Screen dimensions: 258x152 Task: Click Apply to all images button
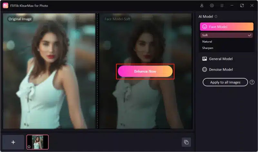(225, 82)
